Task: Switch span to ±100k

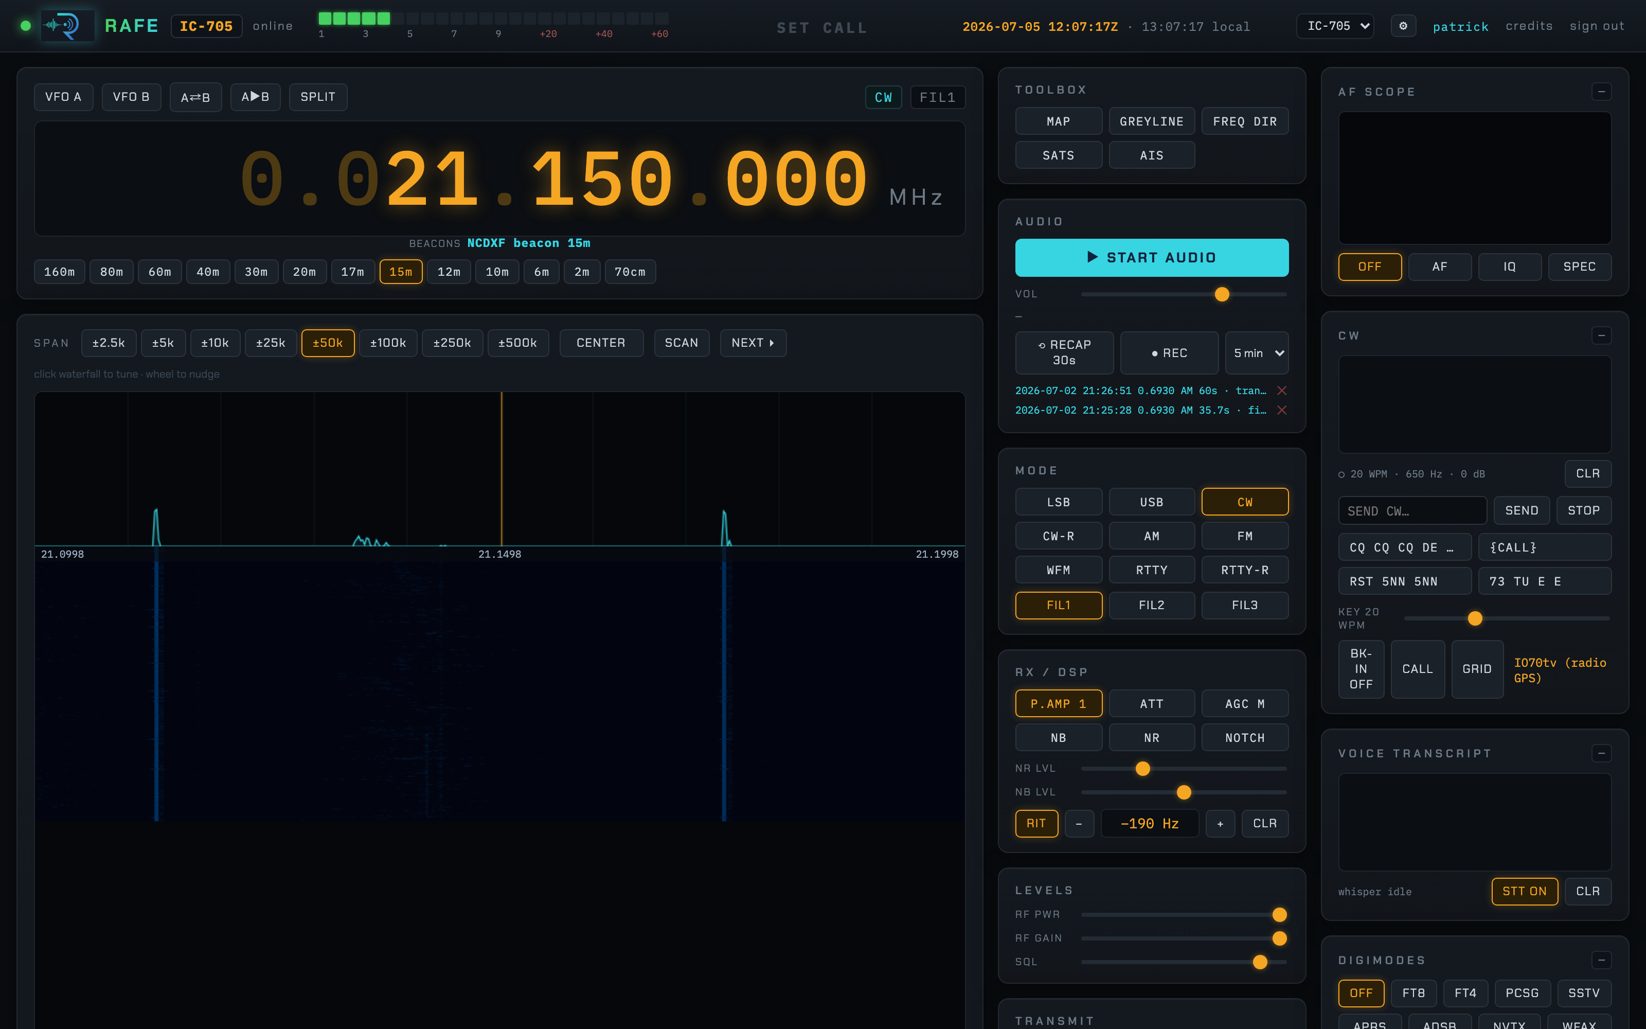Action: pyautogui.click(x=388, y=343)
